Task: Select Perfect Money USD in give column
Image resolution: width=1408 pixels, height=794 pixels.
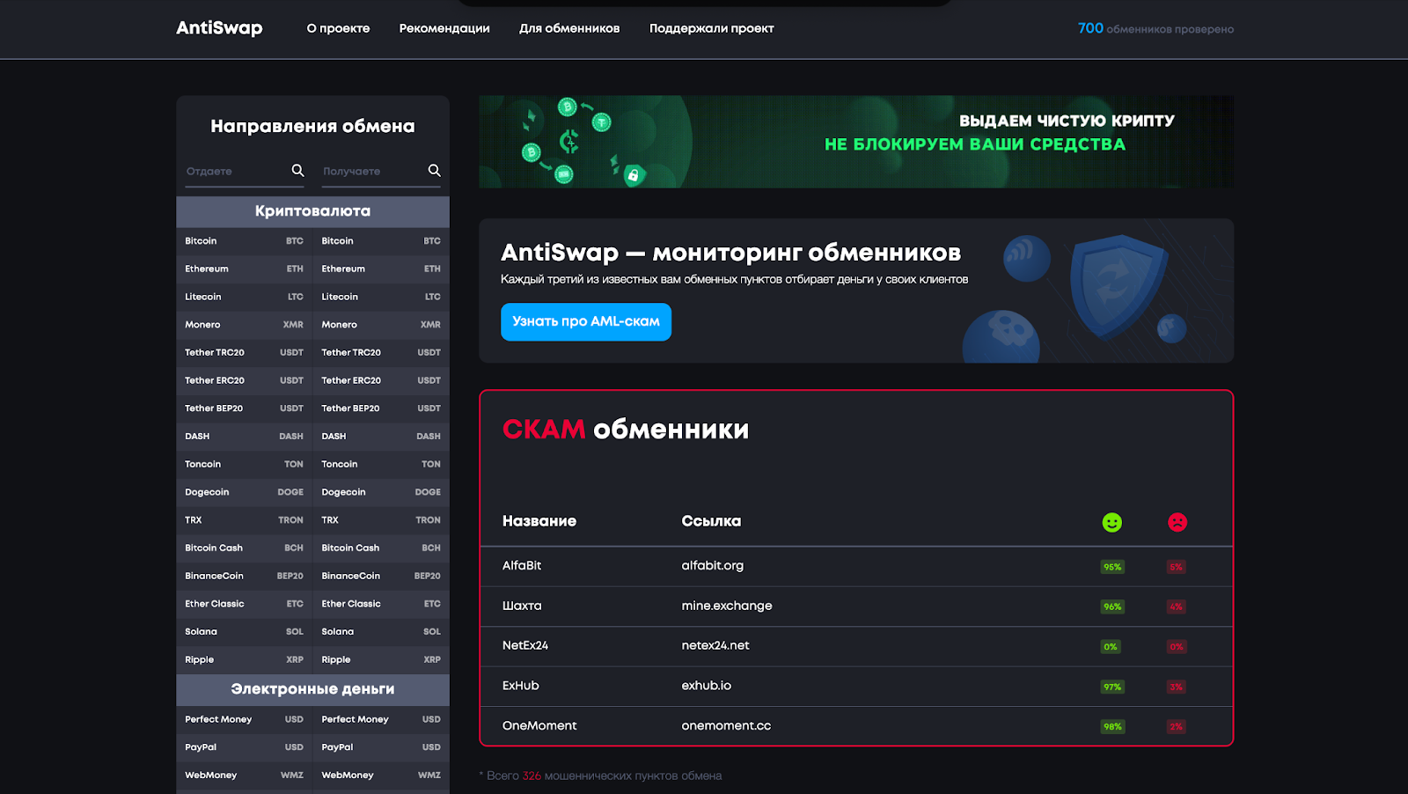Action: click(x=244, y=719)
